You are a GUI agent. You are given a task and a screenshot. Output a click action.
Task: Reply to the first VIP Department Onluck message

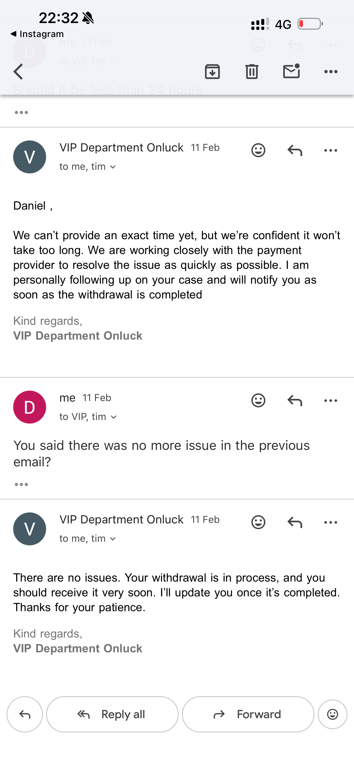(295, 150)
